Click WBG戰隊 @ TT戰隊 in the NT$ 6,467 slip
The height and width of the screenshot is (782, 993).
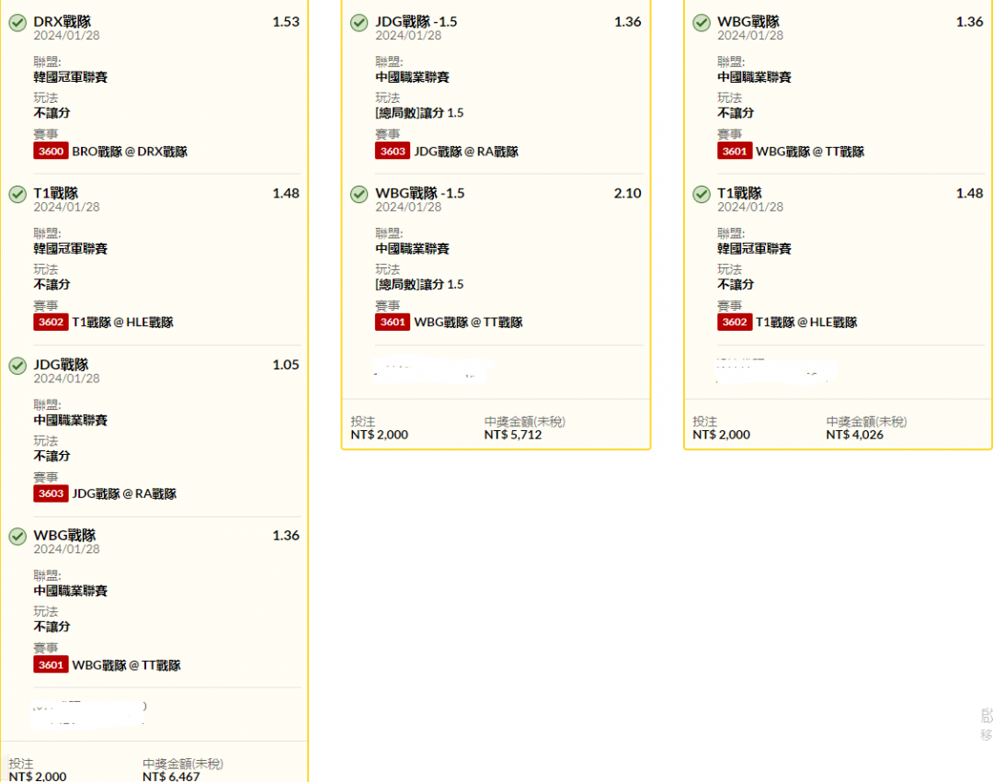coord(127,665)
